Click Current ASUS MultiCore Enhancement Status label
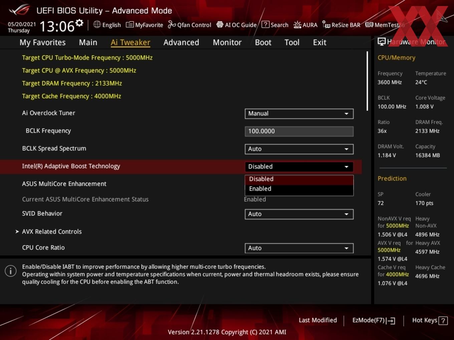This screenshot has width=454, height=340. 85,199
